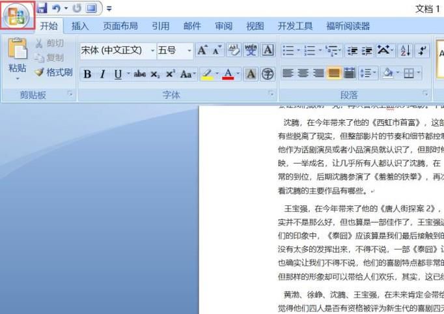Screen dimensions: 444x314
Task: Expand the font size dropdown arrow
Action: 189,51
